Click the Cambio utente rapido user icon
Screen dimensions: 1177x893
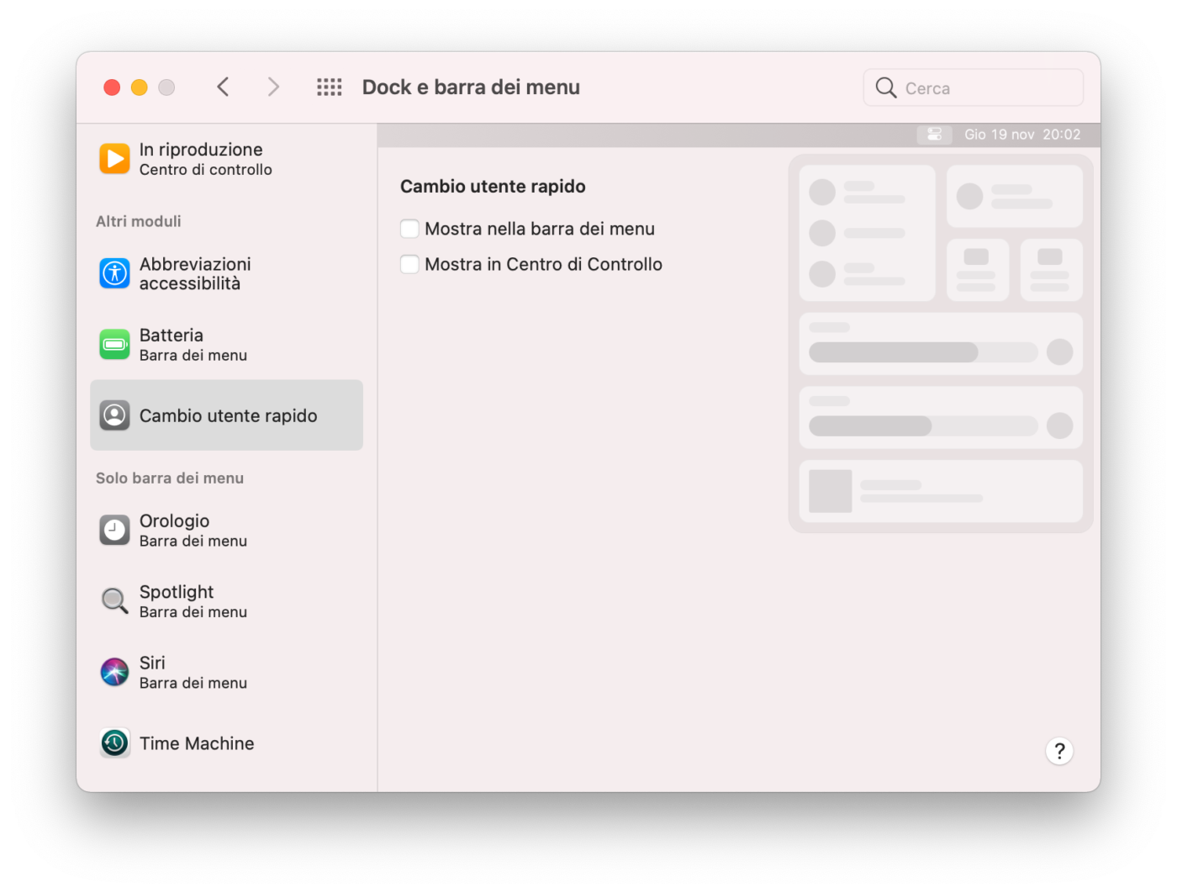[114, 415]
